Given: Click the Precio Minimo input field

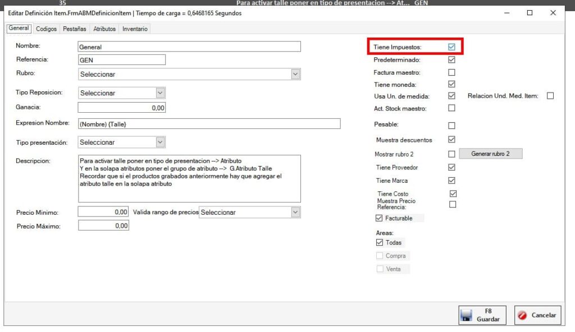Looking at the screenshot, I should (103, 212).
